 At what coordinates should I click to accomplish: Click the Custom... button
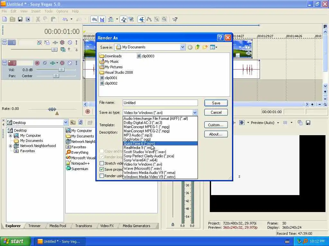[x=216, y=125]
